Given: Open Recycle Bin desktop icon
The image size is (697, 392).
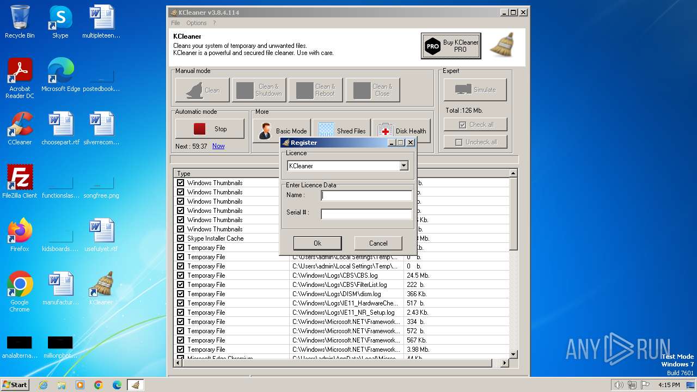Looking at the screenshot, I should tap(20, 22).
